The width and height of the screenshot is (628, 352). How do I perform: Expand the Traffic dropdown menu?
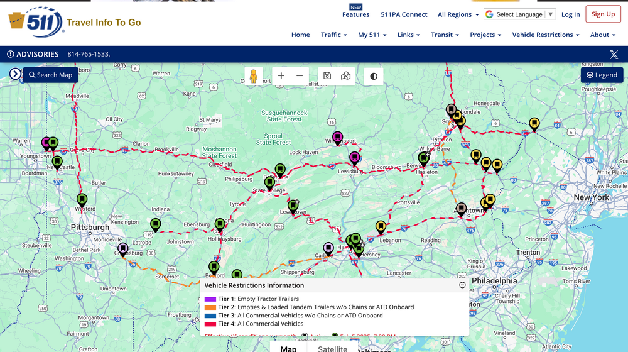tap(333, 35)
